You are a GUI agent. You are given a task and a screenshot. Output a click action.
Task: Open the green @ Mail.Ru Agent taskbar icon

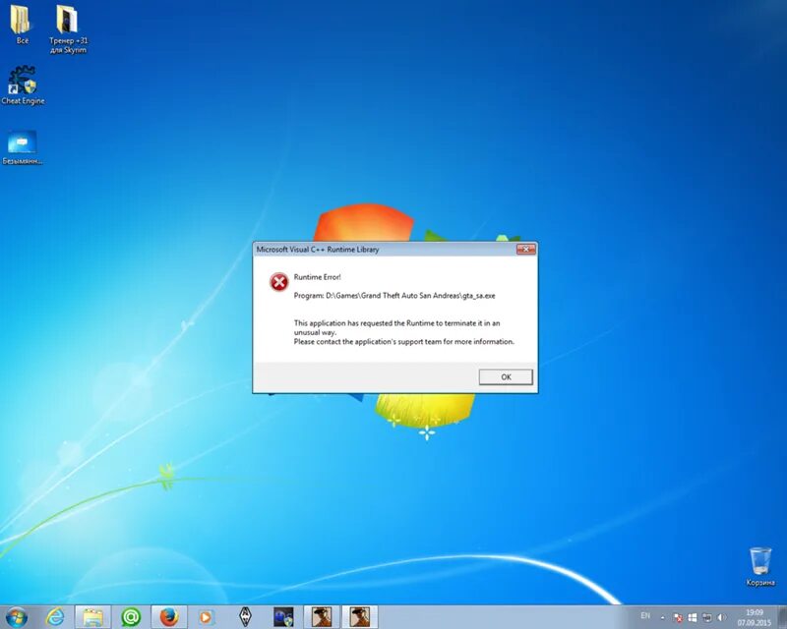click(x=131, y=617)
